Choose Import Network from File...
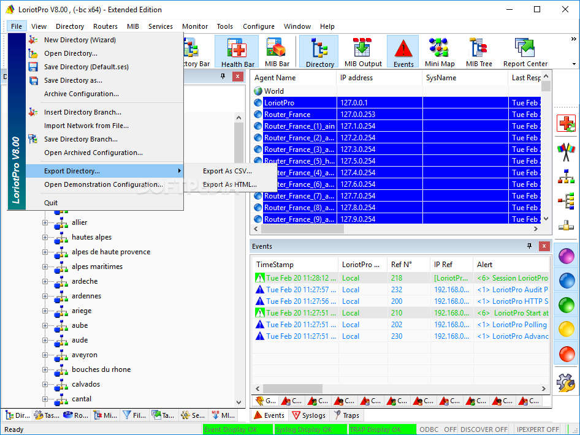 point(105,126)
